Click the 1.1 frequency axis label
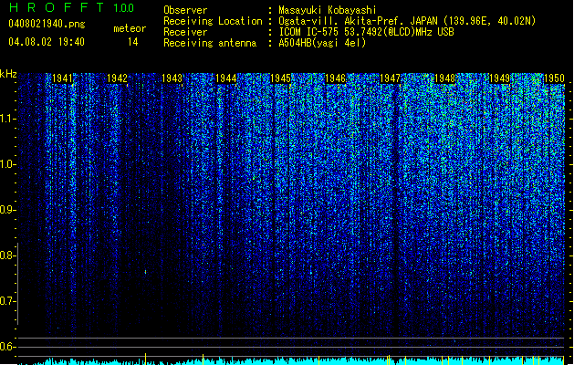 pos(7,119)
